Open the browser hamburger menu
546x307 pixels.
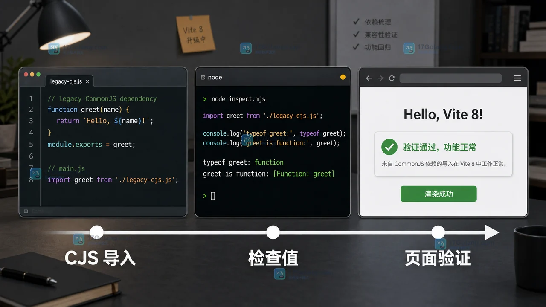pyautogui.click(x=517, y=78)
